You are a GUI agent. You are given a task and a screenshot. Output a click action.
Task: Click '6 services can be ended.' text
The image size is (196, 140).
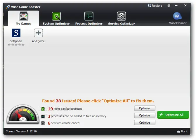pos(64,123)
